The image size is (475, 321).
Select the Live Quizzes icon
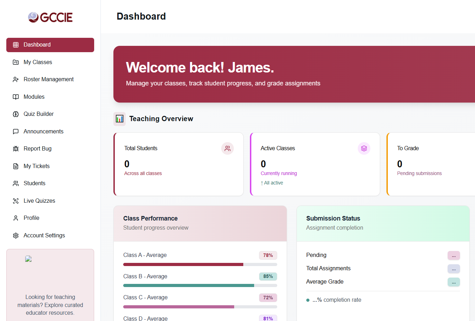point(16,201)
